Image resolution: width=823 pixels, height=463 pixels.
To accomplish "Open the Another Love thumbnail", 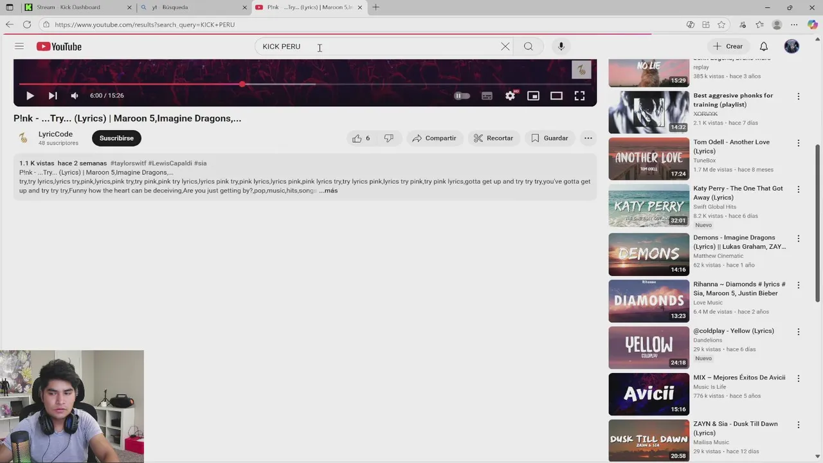I will click(649, 159).
